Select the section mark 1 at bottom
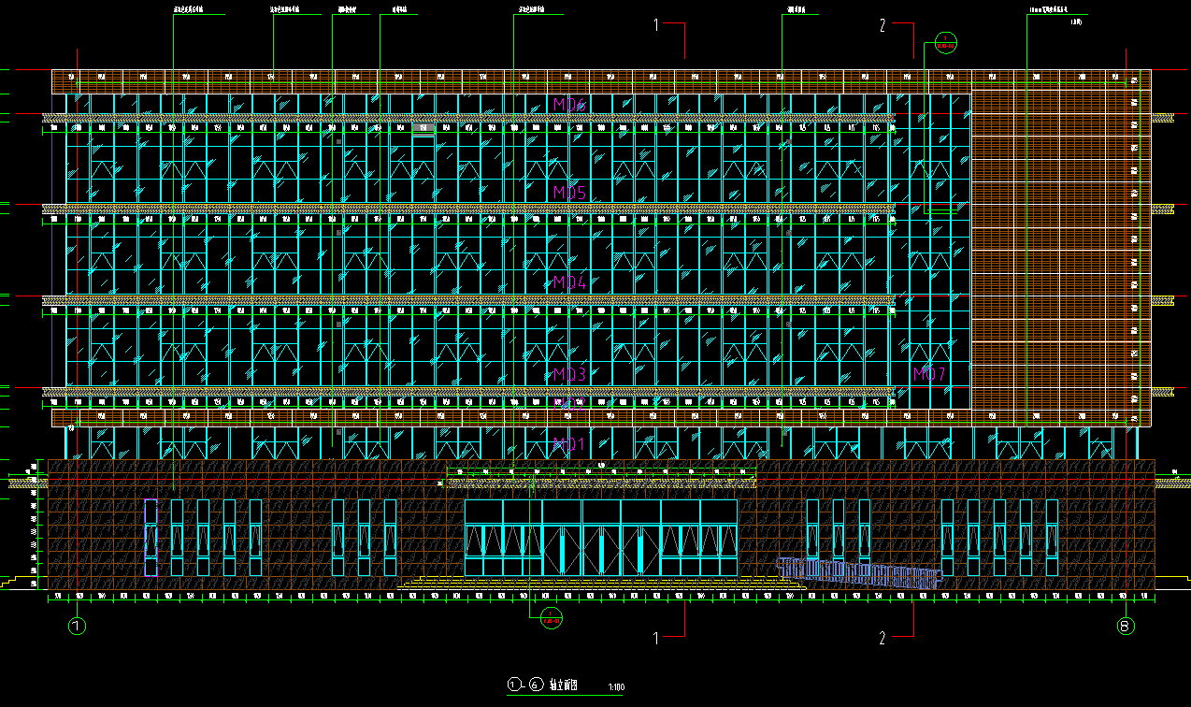 [656, 639]
